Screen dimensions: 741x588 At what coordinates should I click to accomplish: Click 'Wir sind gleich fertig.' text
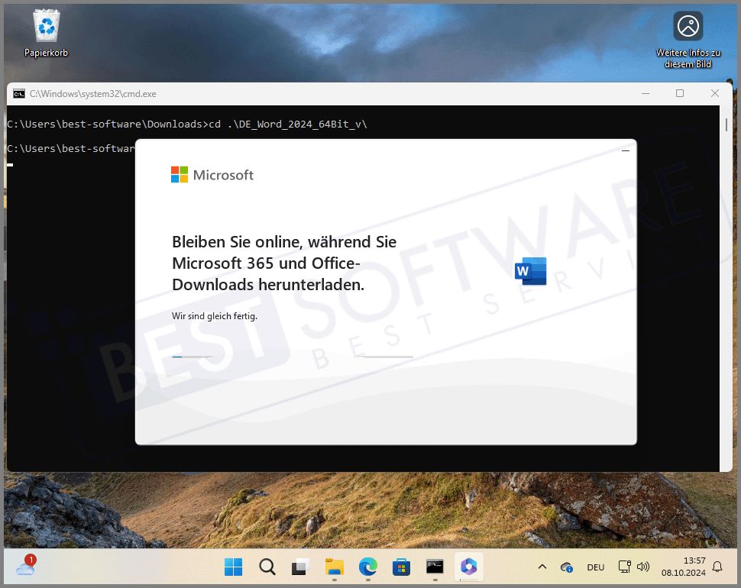tap(215, 316)
